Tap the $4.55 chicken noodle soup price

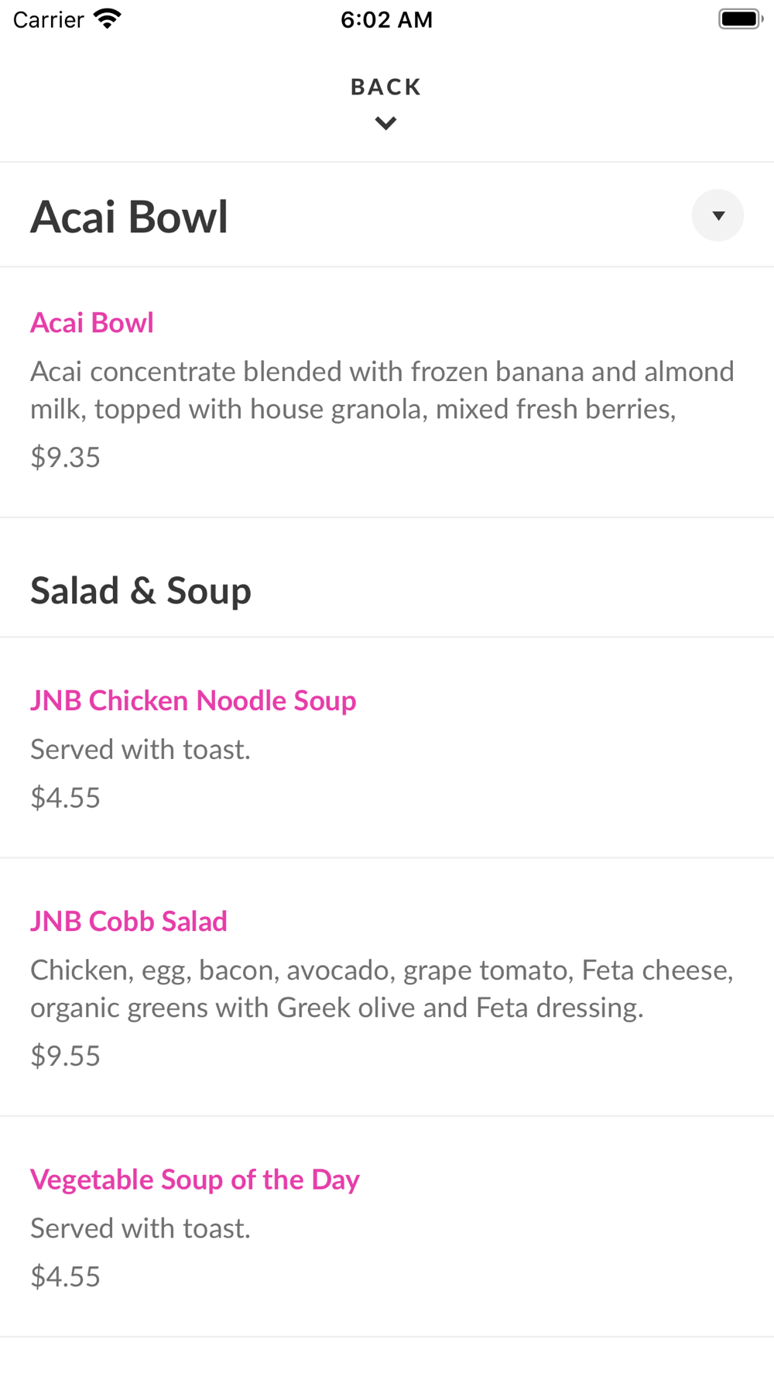click(66, 798)
